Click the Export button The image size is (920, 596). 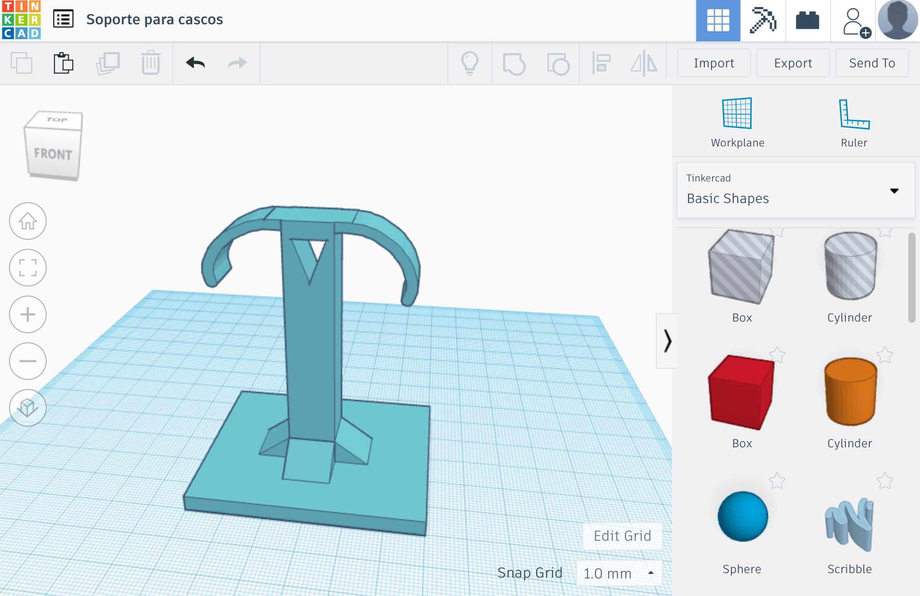click(793, 63)
